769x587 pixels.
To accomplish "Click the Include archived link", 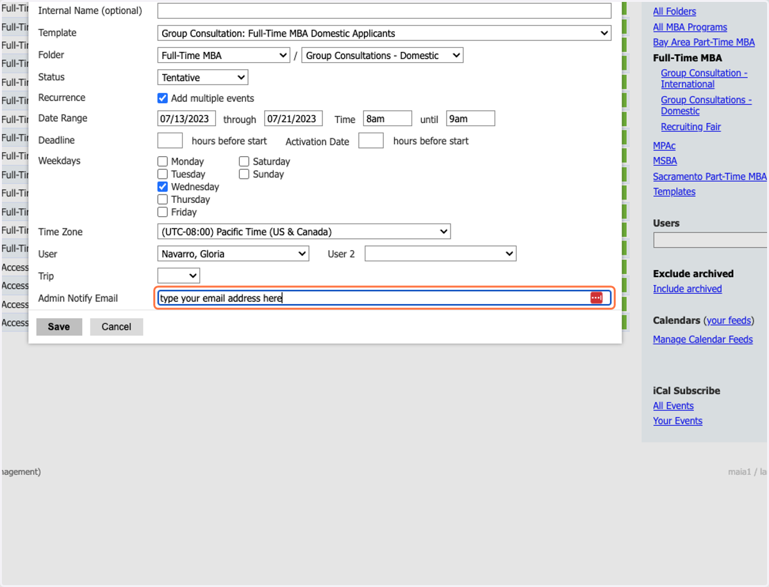I will point(688,289).
